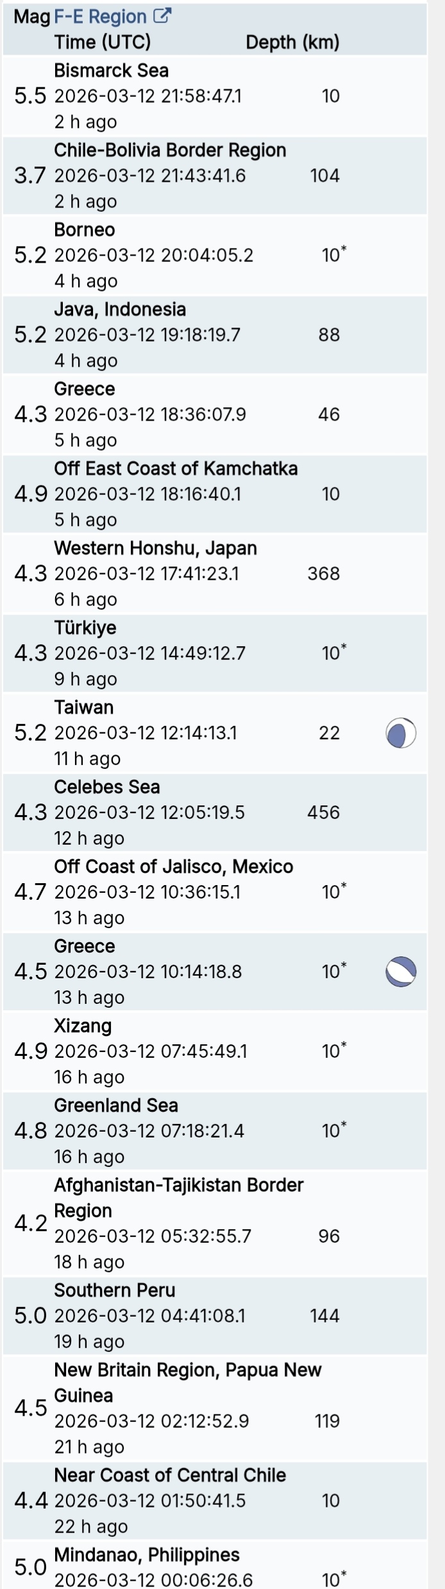The width and height of the screenshot is (445, 1589).
Task: Open the Borneo magnitude 5.2 event
Action: [85, 230]
